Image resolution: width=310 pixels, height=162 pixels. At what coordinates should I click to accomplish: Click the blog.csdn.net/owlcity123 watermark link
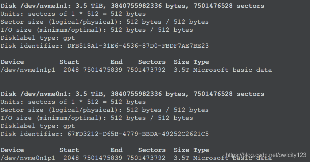tap(266, 155)
